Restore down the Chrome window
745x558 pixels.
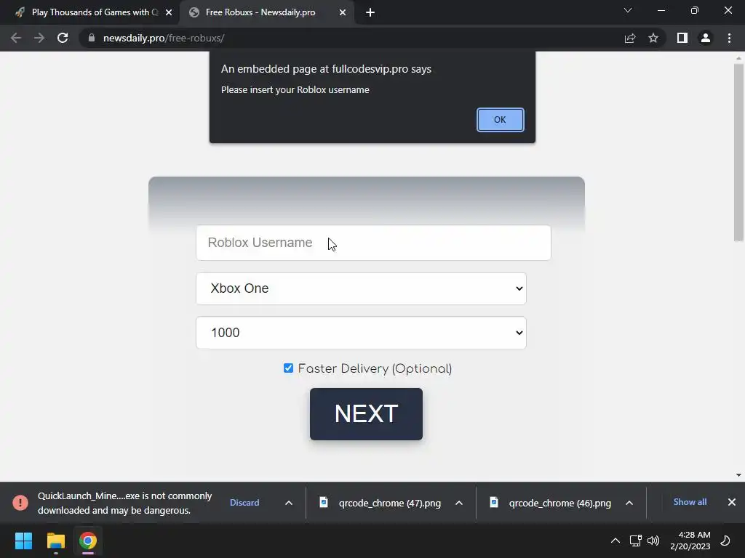pyautogui.click(x=695, y=10)
